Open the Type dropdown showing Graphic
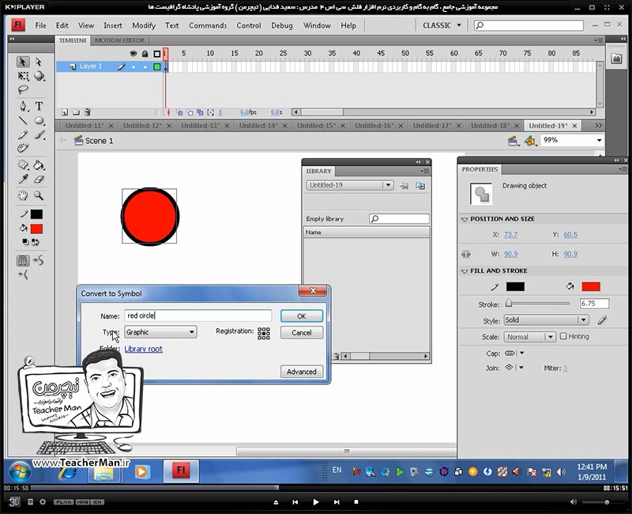Viewport: 632px width, 514px height. pyautogui.click(x=160, y=332)
